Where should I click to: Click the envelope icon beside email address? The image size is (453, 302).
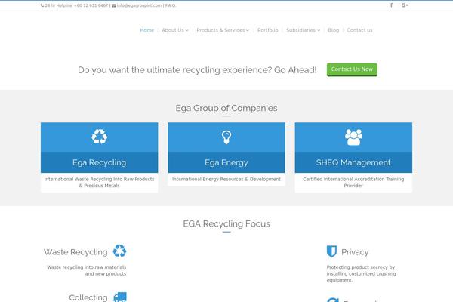point(113,5)
